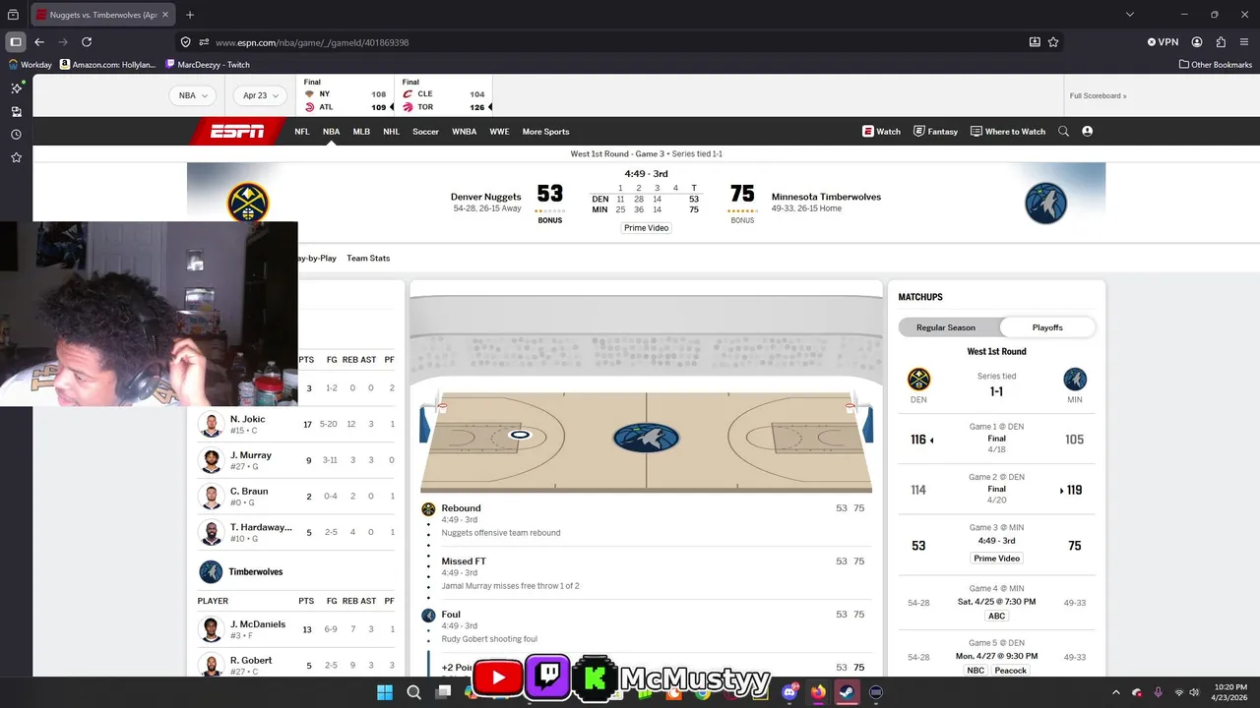This screenshot has height=708, width=1260.
Task: Open the CLE vs TOR final score
Action: (443, 95)
